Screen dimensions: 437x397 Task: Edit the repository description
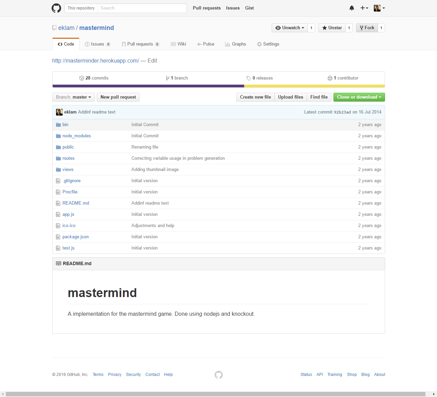[152, 61]
